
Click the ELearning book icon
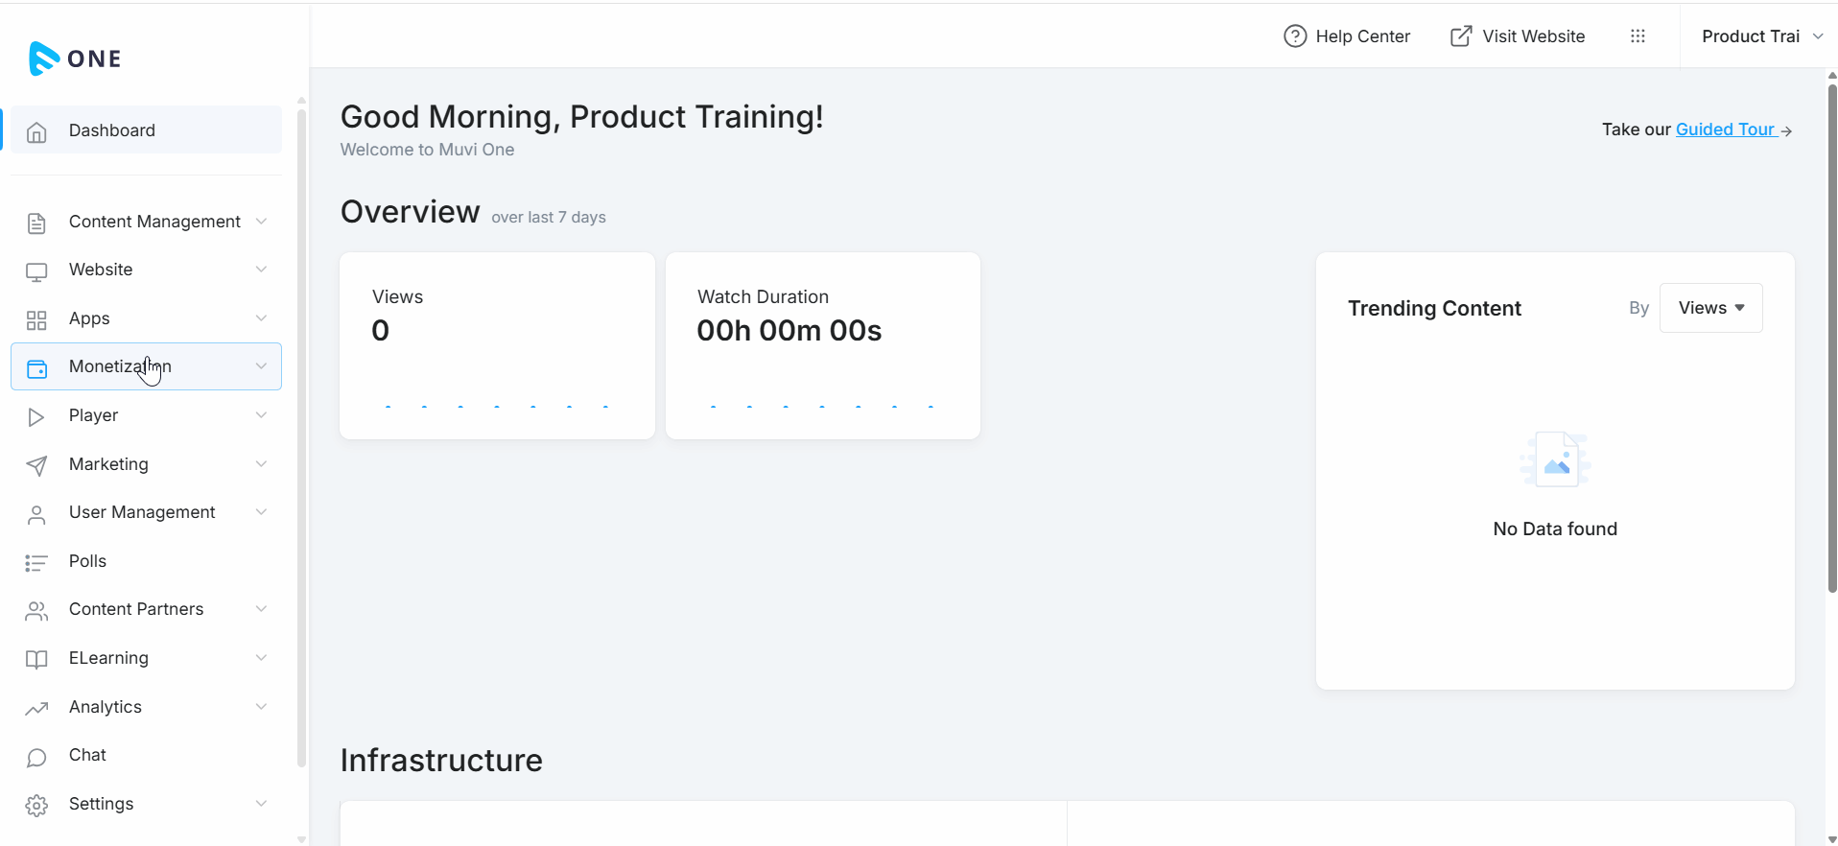(x=36, y=659)
